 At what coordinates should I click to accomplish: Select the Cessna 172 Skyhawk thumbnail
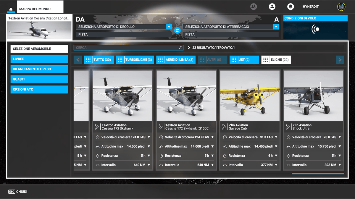(123, 96)
